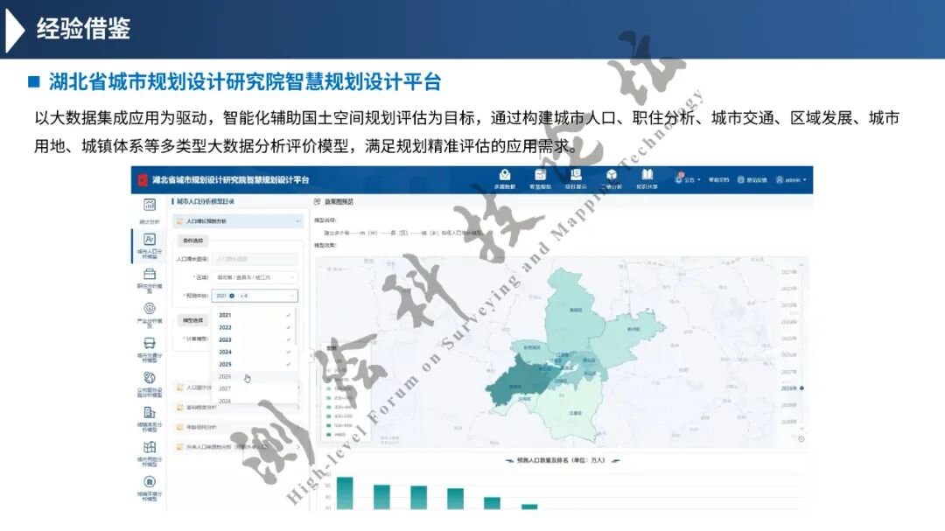Open the 公告 menu in the header
Image resolution: width=945 pixels, height=531 pixels.
click(689, 180)
